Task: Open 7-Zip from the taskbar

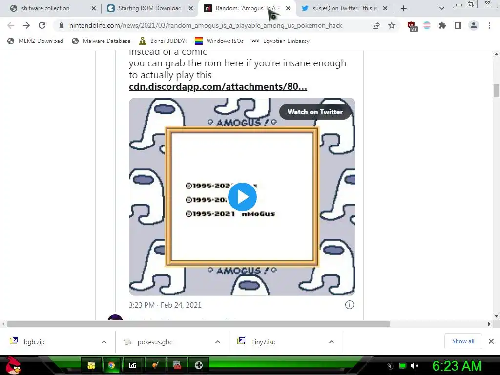Action: click(x=133, y=365)
